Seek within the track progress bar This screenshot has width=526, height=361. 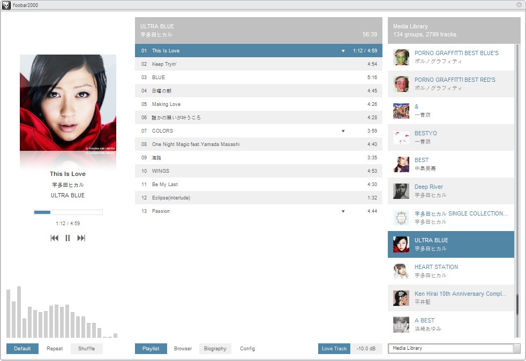pyautogui.click(x=68, y=212)
